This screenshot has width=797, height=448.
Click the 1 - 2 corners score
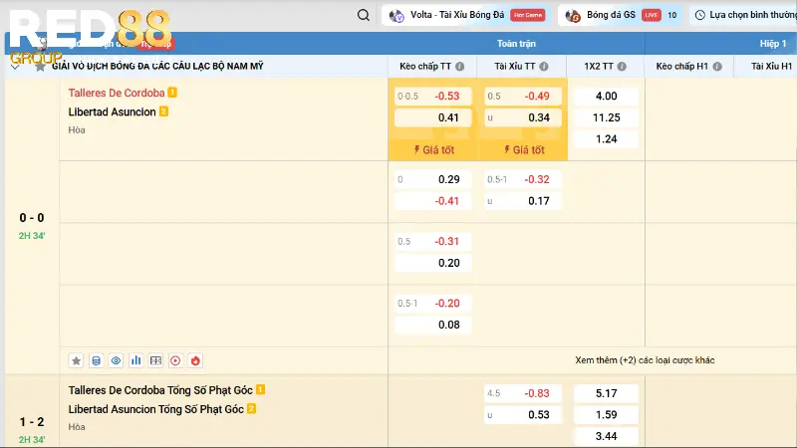pos(32,422)
